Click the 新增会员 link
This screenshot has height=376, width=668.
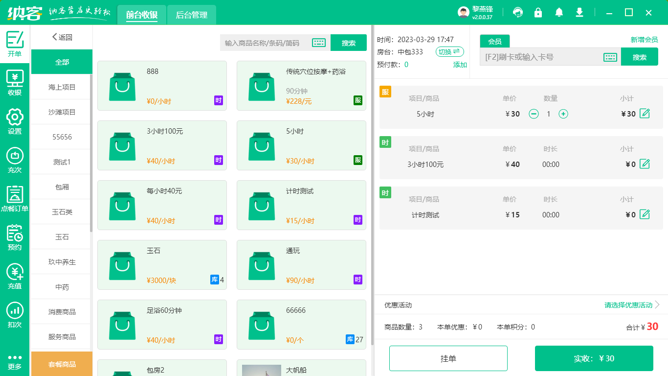[x=644, y=40]
